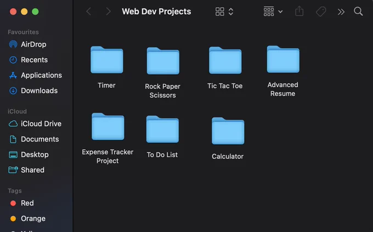This screenshot has width=373, height=232.
Task: Go to Applications in the sidebar
Action: [x=41, y=75]
